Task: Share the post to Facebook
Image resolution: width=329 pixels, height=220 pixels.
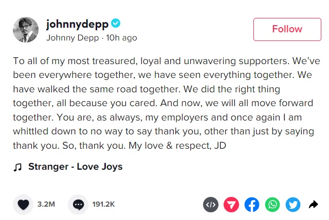Action: (x=252, y=205)
